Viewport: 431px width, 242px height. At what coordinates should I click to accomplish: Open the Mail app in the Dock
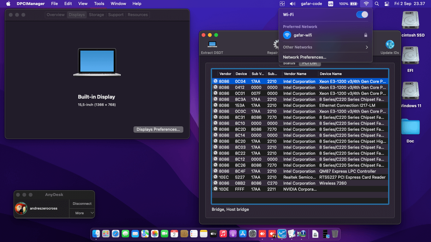[135, 233]
